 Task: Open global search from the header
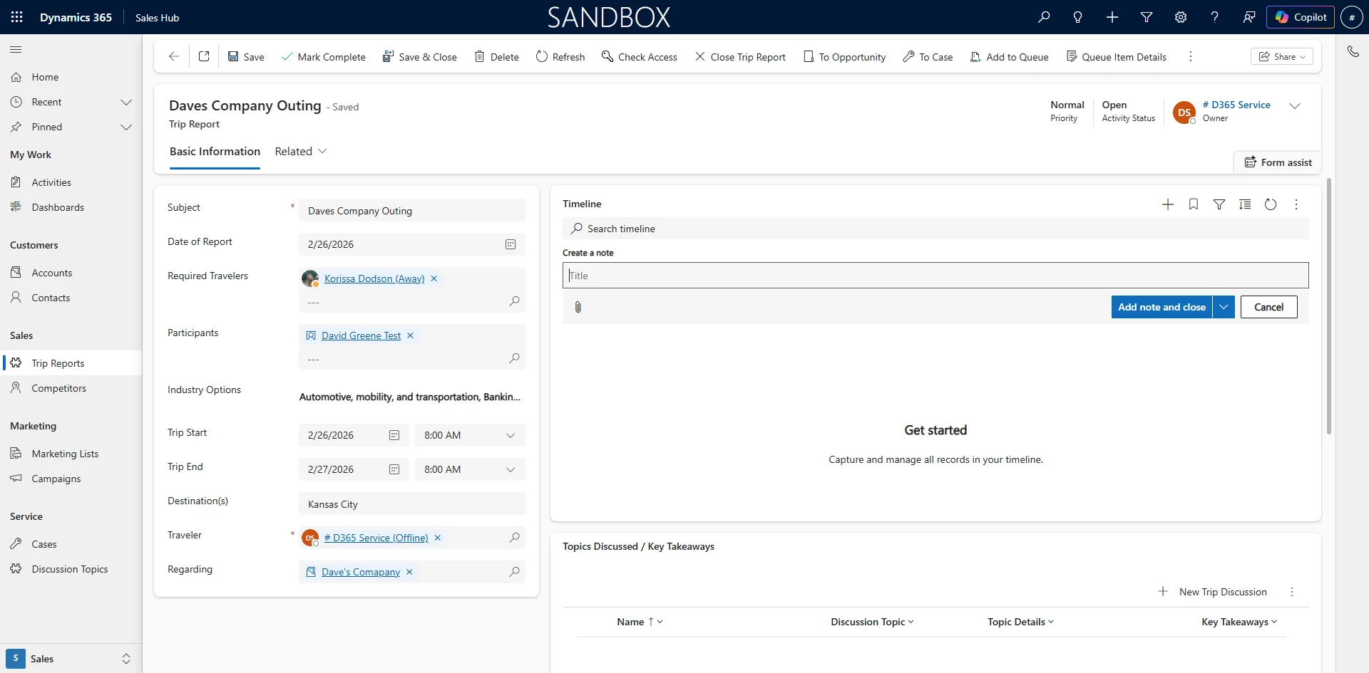[1044, 17]
